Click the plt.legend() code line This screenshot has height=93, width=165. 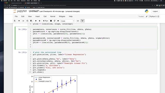point(39,70)
